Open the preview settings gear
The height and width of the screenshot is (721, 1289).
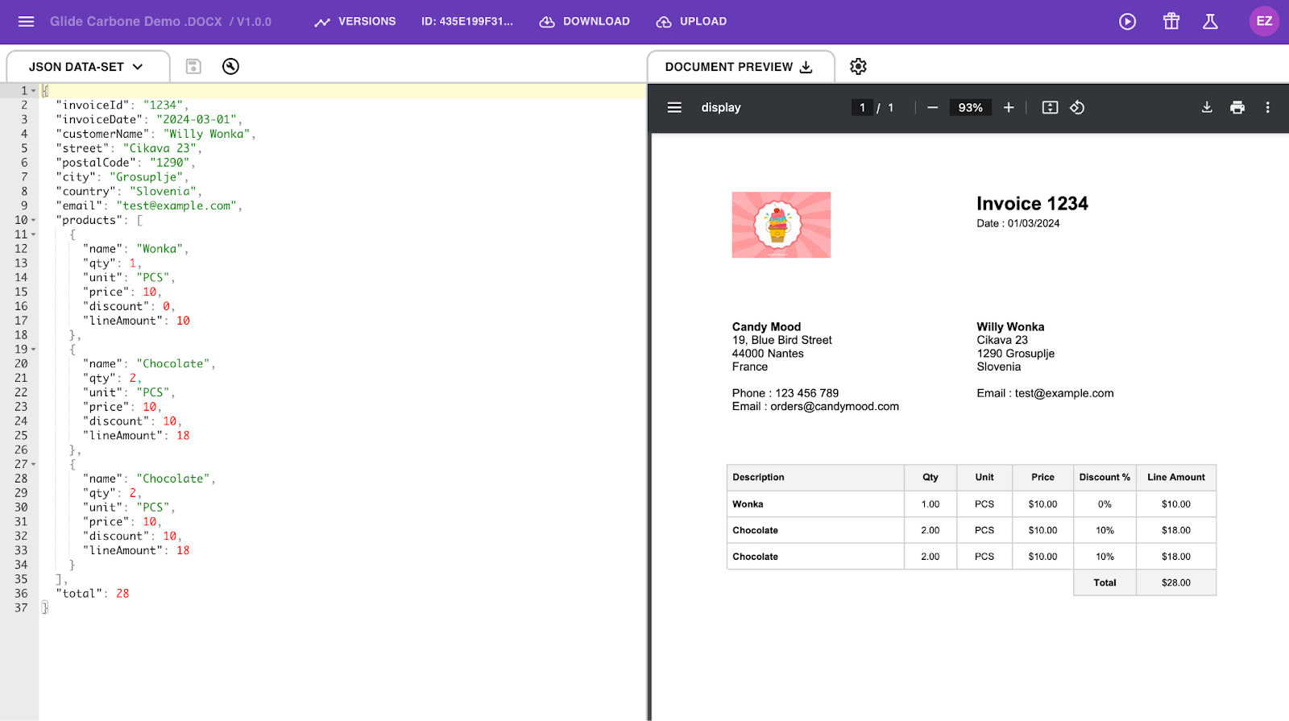tap(859, 67)
